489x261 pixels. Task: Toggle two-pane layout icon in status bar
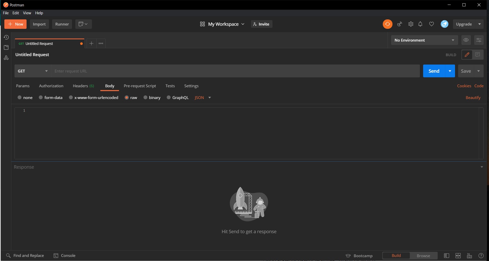(x=458, y=256)
